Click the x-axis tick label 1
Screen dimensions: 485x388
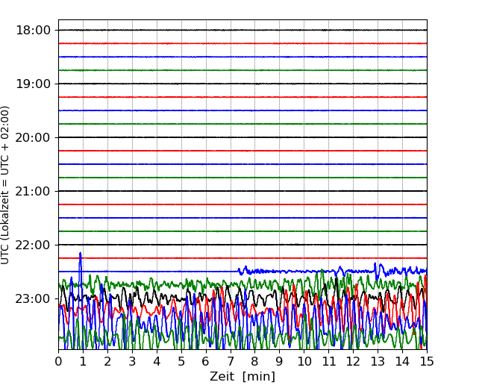(x=83, y=361)
